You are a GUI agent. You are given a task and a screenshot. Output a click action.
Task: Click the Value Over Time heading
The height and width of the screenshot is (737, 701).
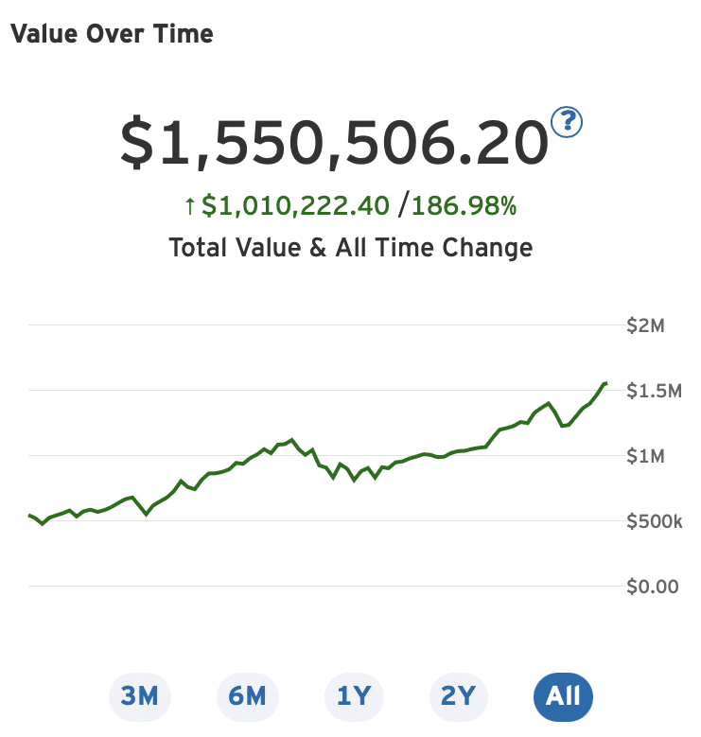[x=112, y=34]
